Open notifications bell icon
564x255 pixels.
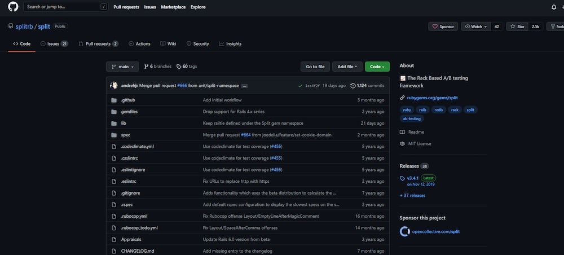tap(553, 7)
